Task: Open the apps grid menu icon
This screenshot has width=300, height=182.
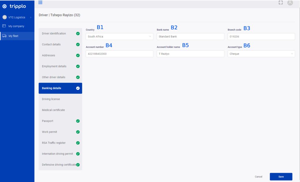Action: coord(40,3)
